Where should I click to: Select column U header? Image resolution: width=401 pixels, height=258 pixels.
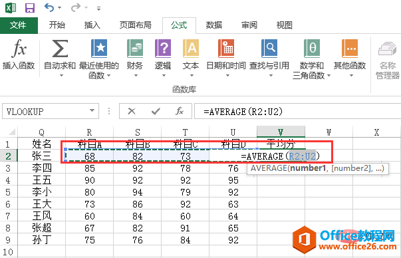click(x=233, y=132)
